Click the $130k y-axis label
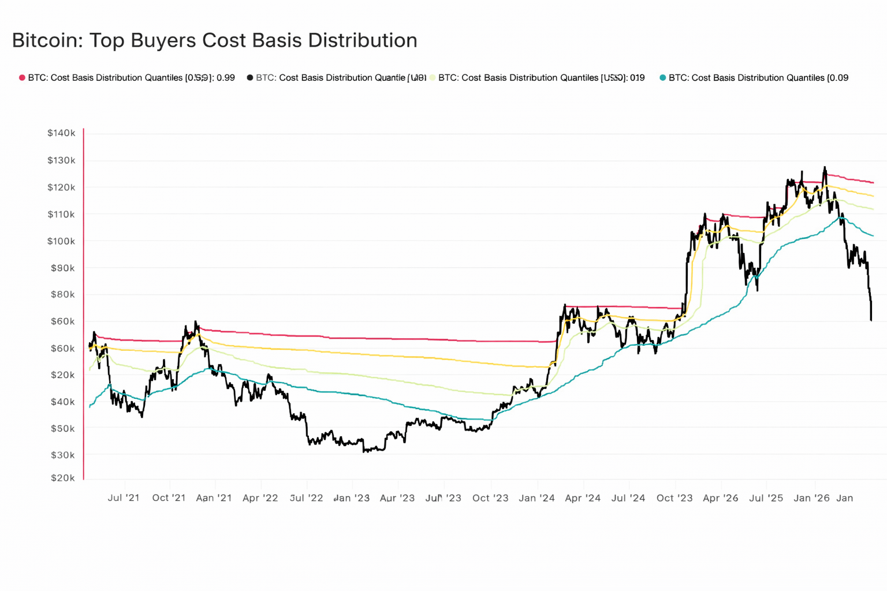 coord(61,160)
